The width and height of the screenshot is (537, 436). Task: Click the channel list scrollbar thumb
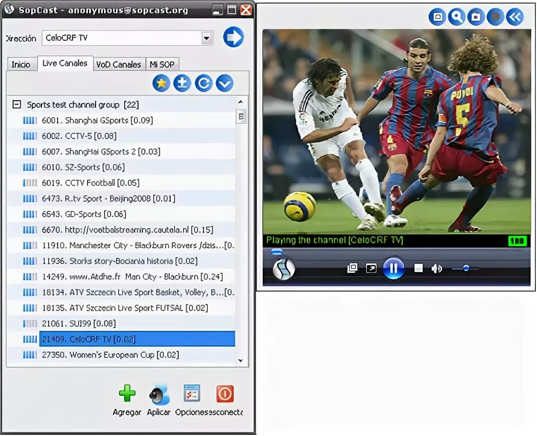(x=241, y=116)
